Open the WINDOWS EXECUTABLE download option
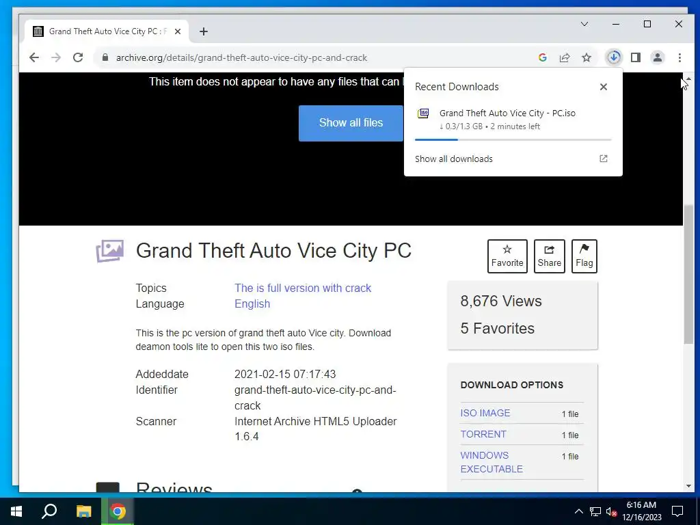700x525 pixels. click(x=491, y=462)
